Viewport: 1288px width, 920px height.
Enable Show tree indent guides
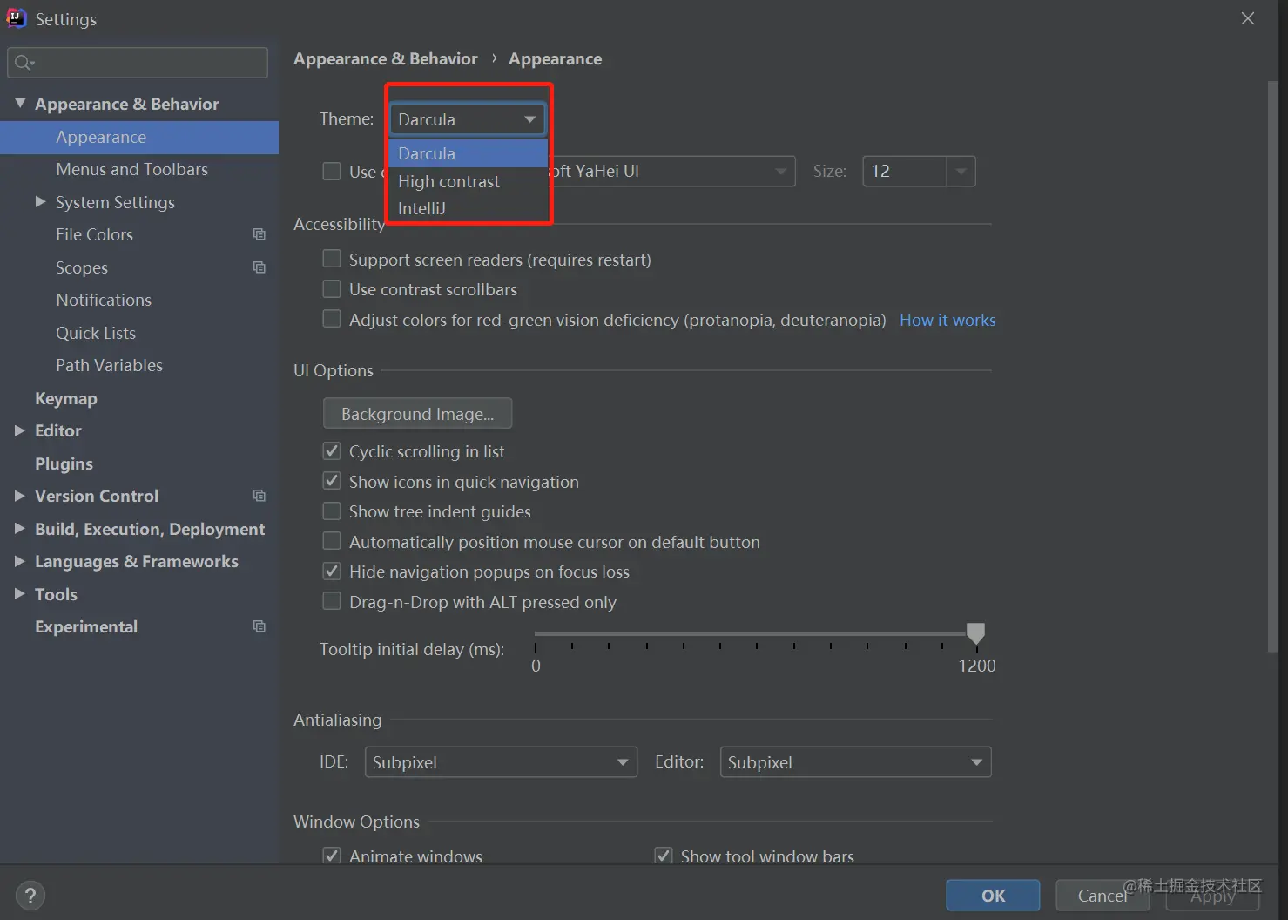point(332,511)
